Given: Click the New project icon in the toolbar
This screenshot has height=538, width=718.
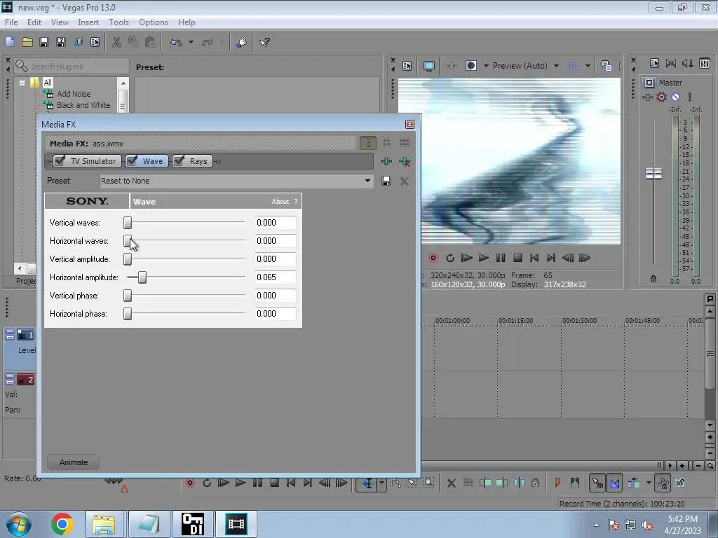Looking at the screenshot, I should tap(10, 42).
